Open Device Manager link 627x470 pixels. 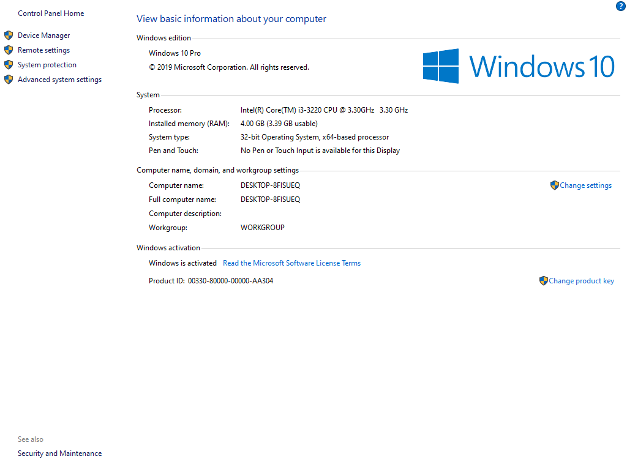pos(43,35)
